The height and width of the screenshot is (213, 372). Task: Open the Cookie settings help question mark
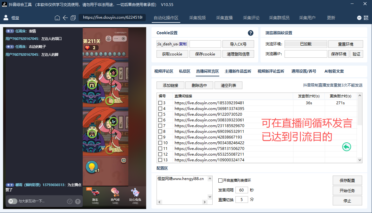pyautogui.click(x=251, y=33)
